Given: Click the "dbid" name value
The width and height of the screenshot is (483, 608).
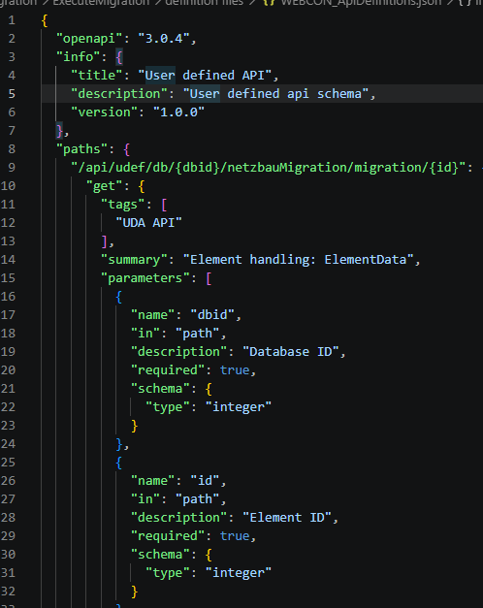Looking at the screenshot, I should (212, 314).
